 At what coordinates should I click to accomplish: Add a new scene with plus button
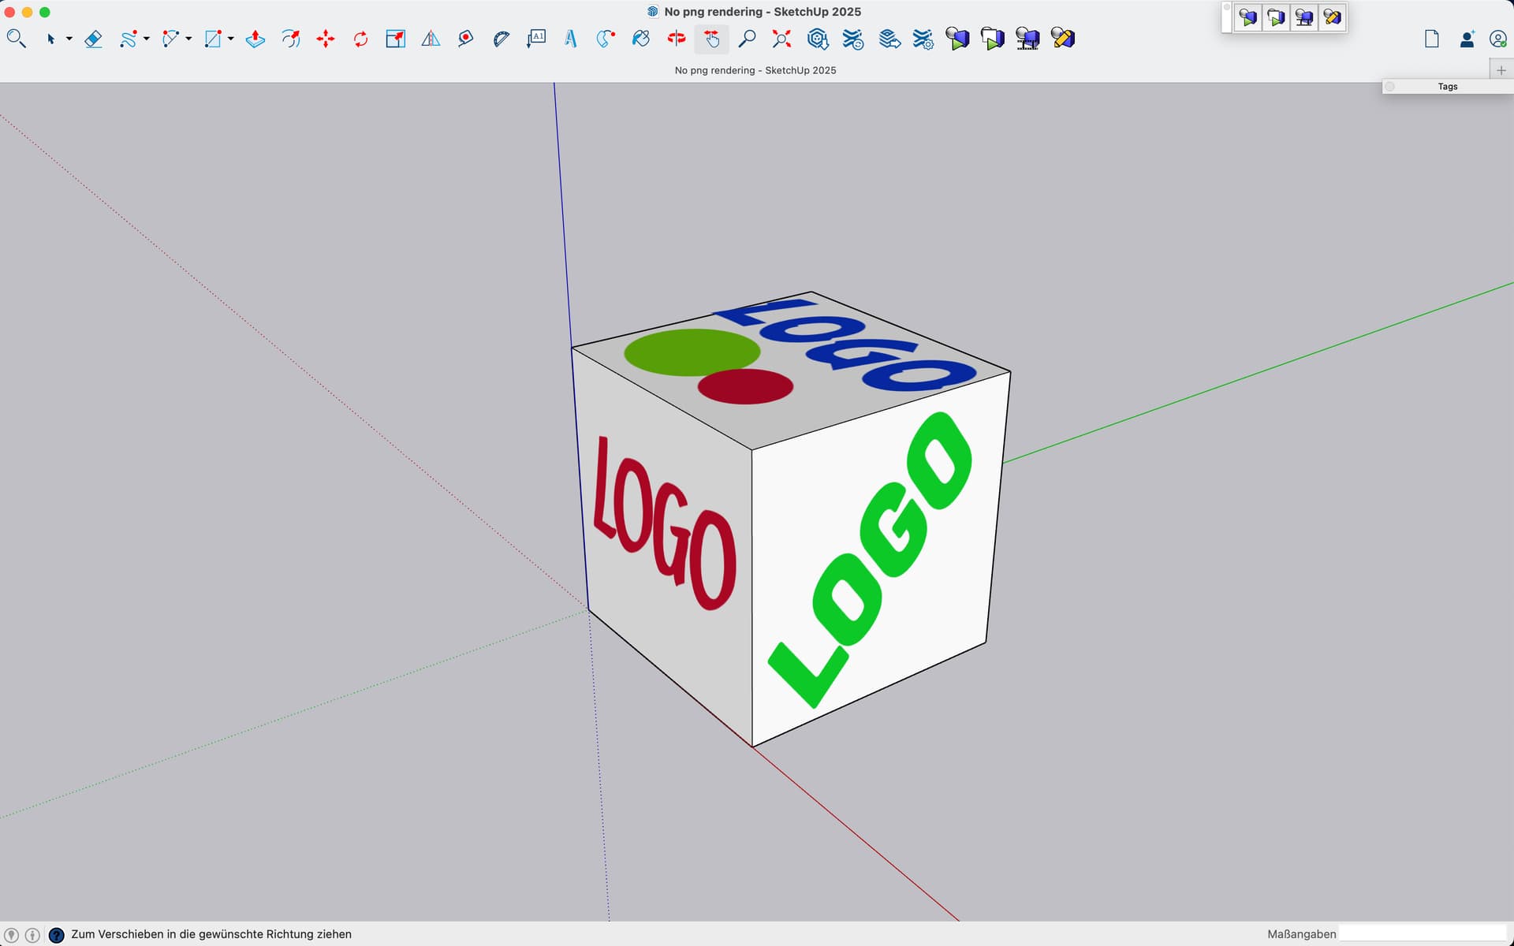coord(1501,70)
